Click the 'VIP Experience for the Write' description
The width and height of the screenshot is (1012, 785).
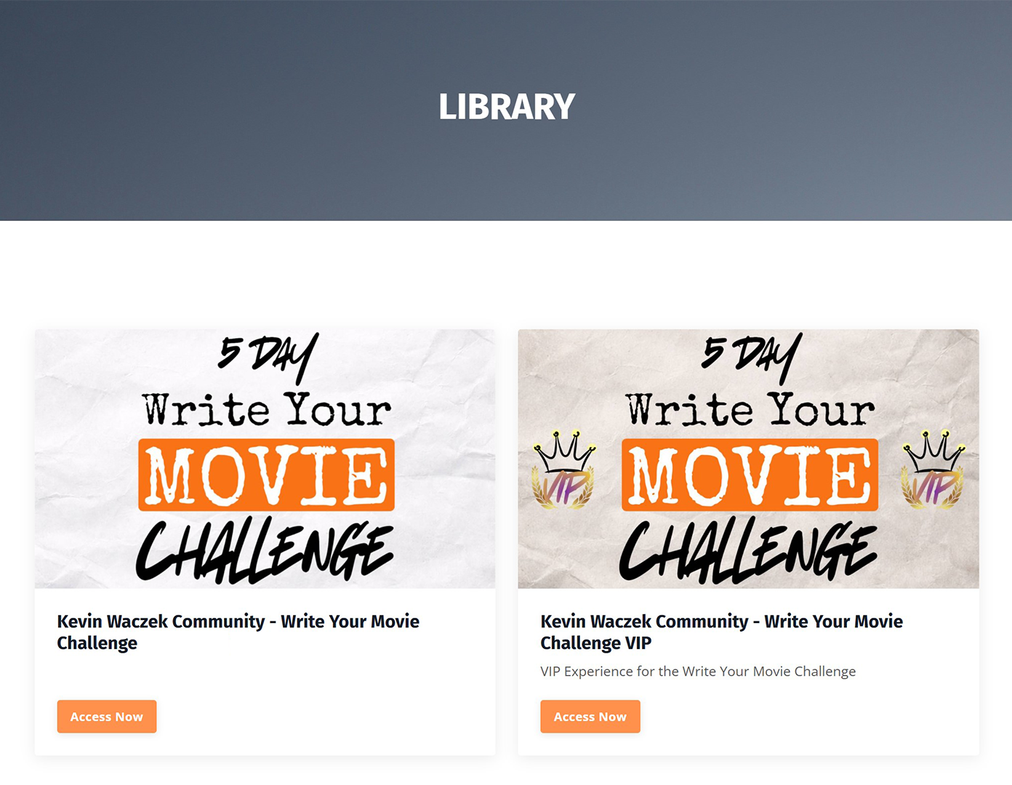click(x=698, y=671)
